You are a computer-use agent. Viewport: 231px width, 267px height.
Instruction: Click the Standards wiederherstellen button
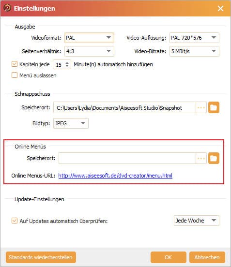tap(41, 257)
